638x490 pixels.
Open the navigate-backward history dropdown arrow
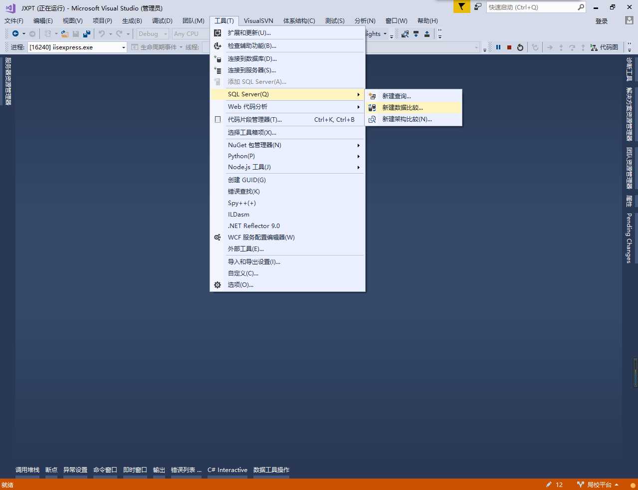pyautogui.click(x=23, y=34)
